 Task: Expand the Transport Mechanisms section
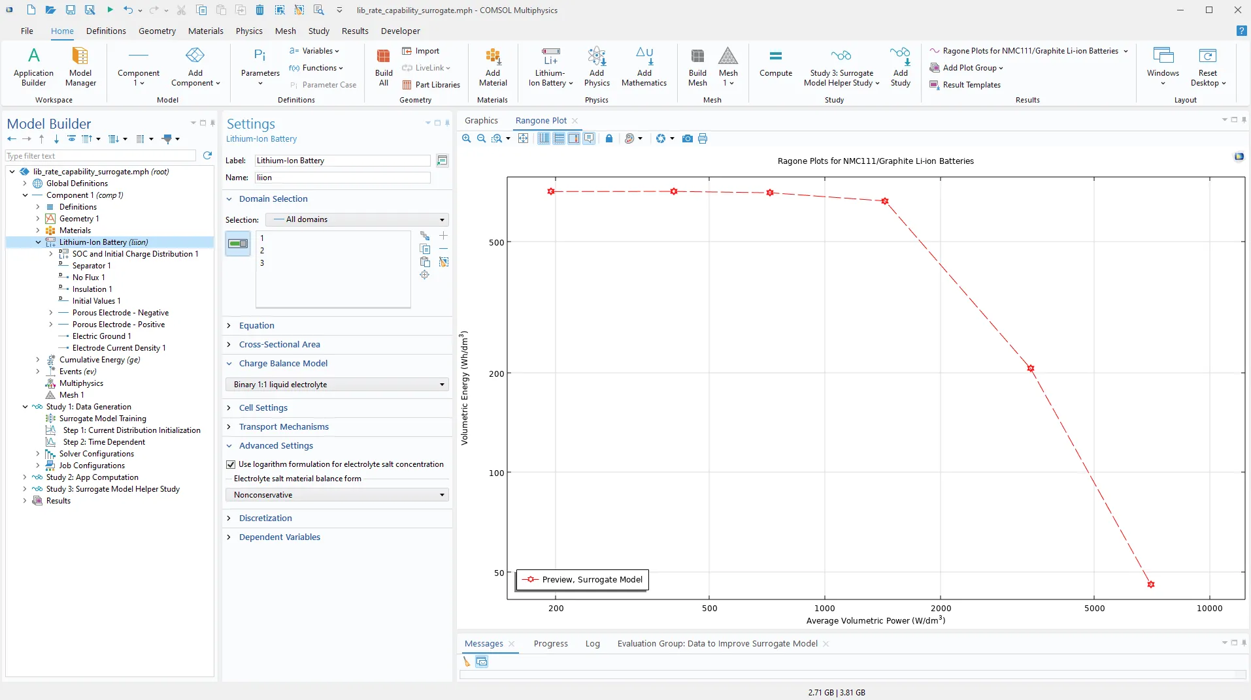(284, 426)
